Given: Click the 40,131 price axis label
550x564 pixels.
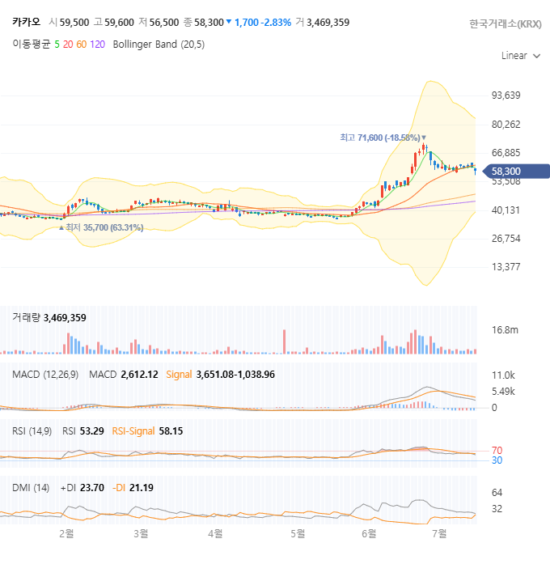Looking at the screenshot, I should [506, 210].
